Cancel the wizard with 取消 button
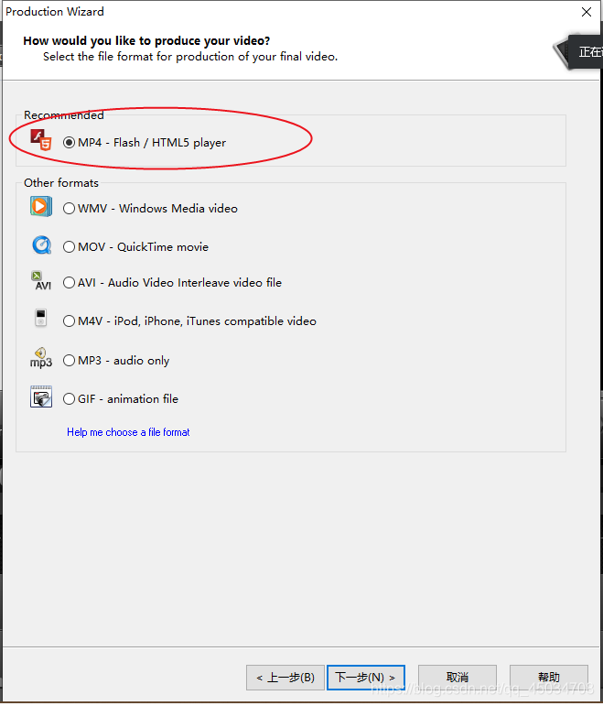603x706 pixels. [x=458, y=678]
